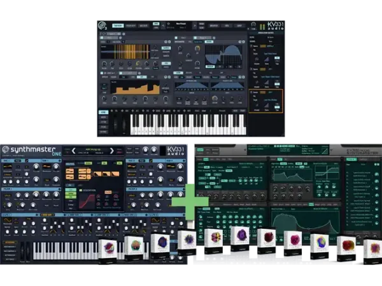The height and width of the screenshot is (286, 382).
Task: Toggle the SUB 1 power button
Action: point(60,161)
